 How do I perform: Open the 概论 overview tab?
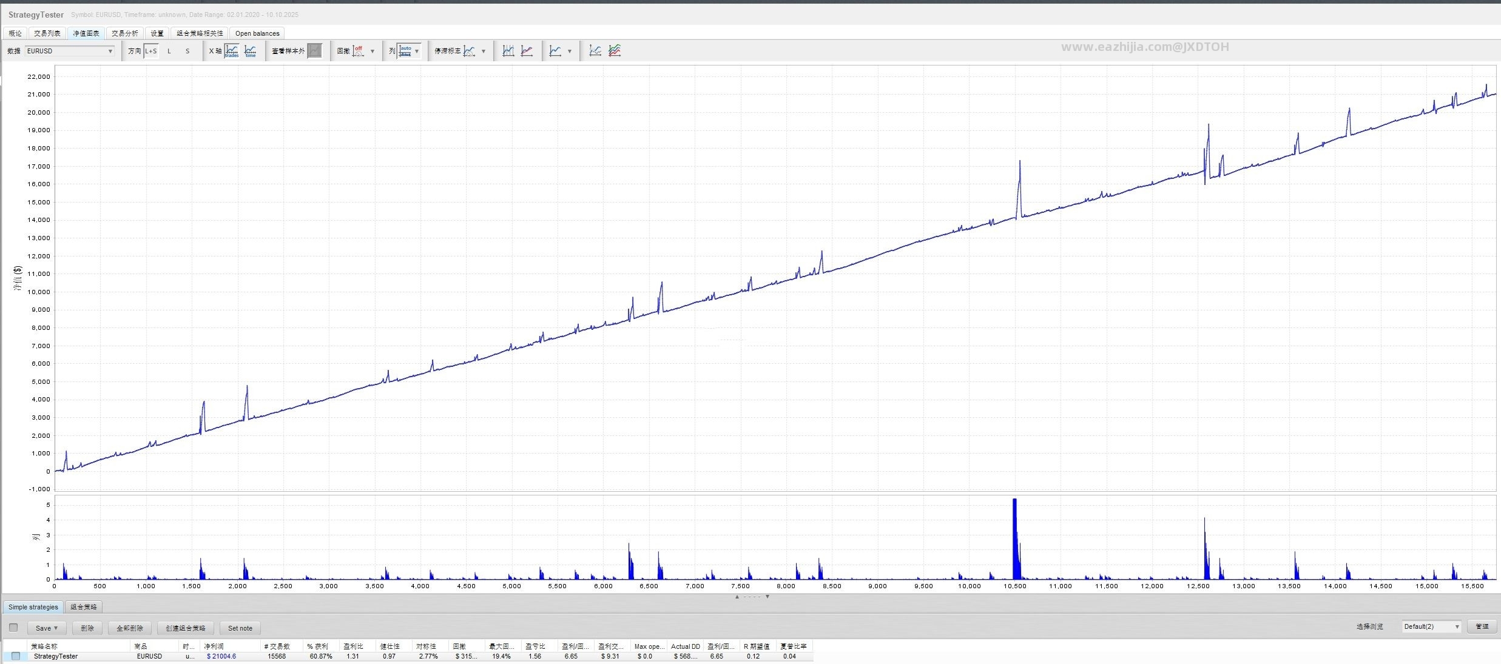point(15,33)
